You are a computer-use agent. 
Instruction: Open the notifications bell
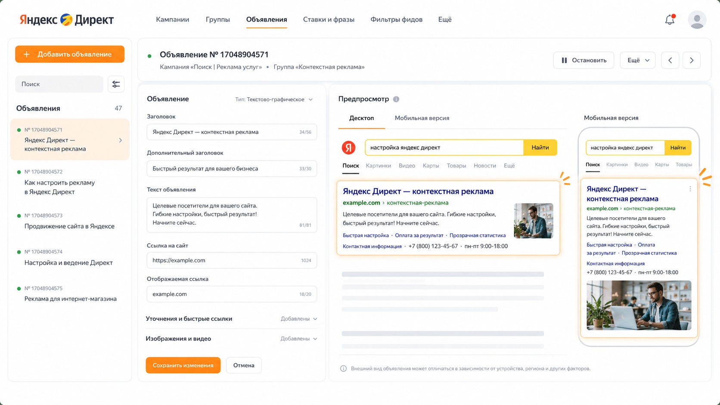(670, 19)
